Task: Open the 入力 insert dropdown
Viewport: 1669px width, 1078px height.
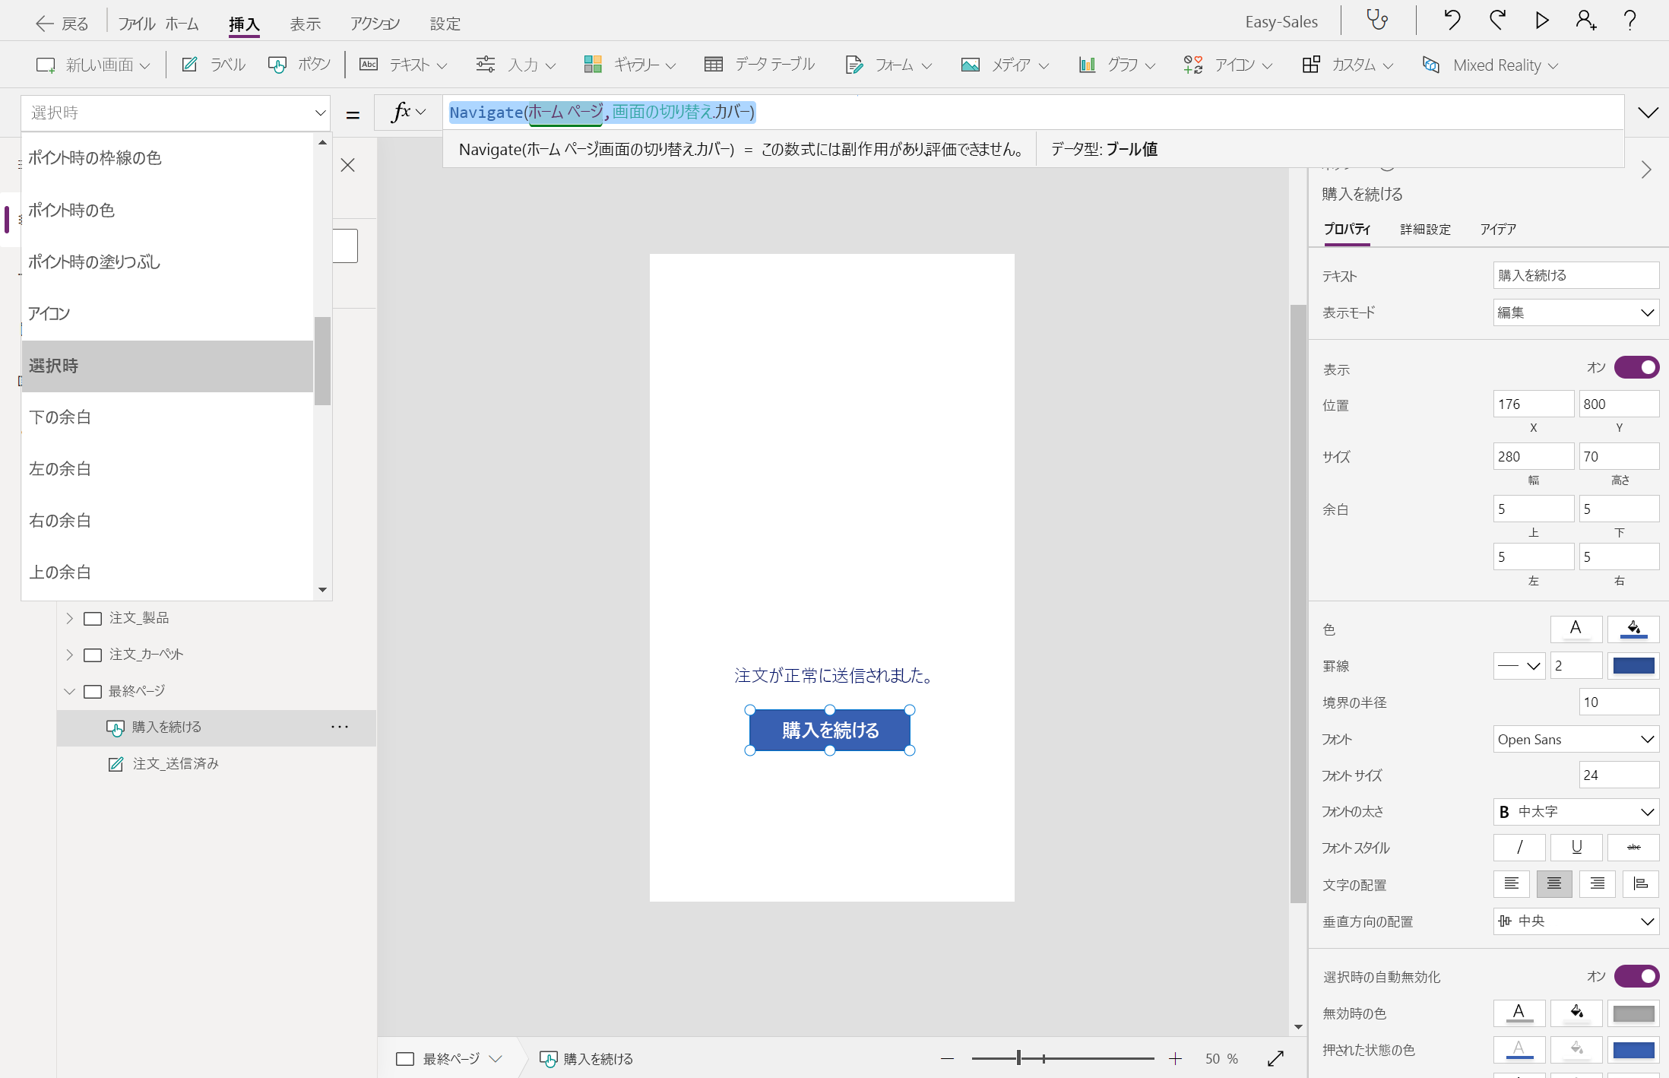Action: point(516,65)
